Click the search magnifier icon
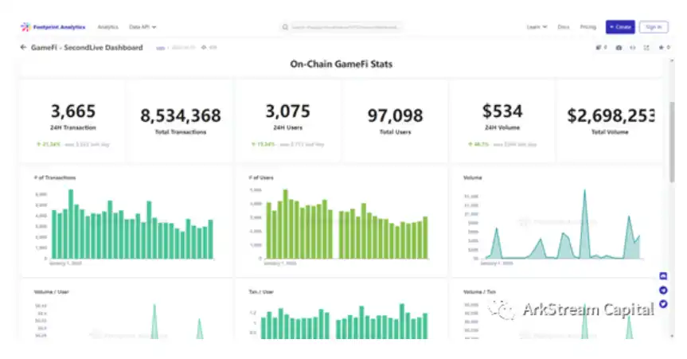687x359 pixels. [x=285, y=27]
